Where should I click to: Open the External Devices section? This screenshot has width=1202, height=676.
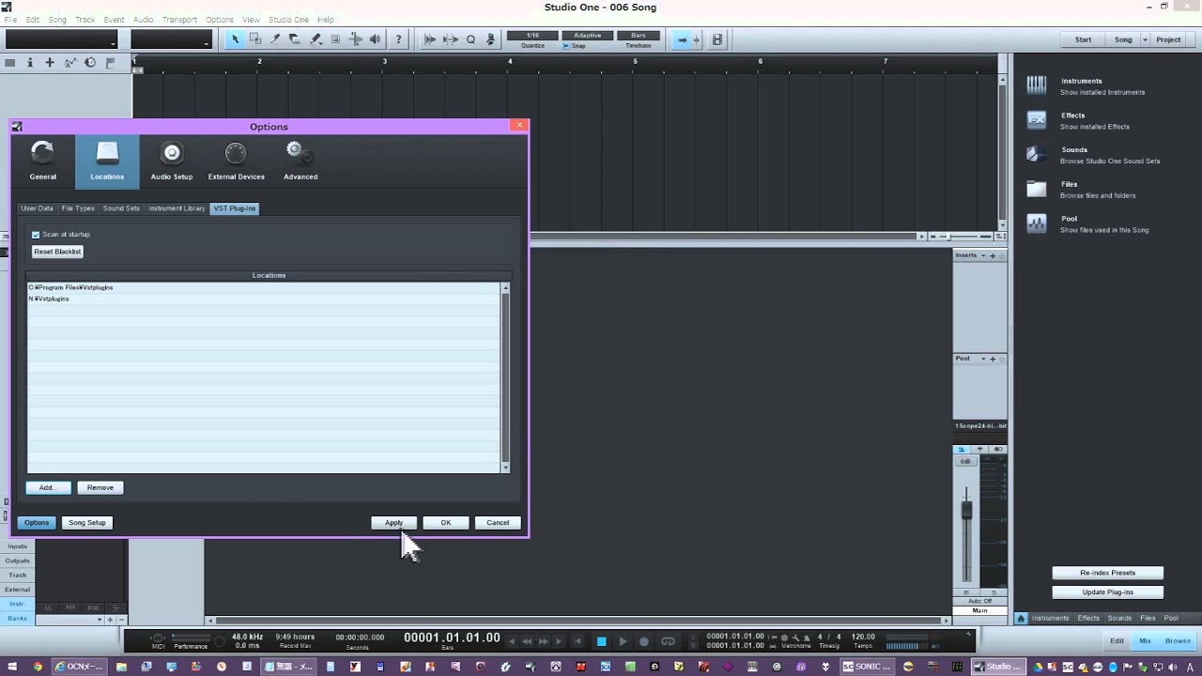tap(236, 161)
